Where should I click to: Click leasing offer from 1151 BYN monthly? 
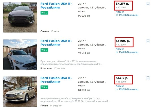click(x=127, y=15)
